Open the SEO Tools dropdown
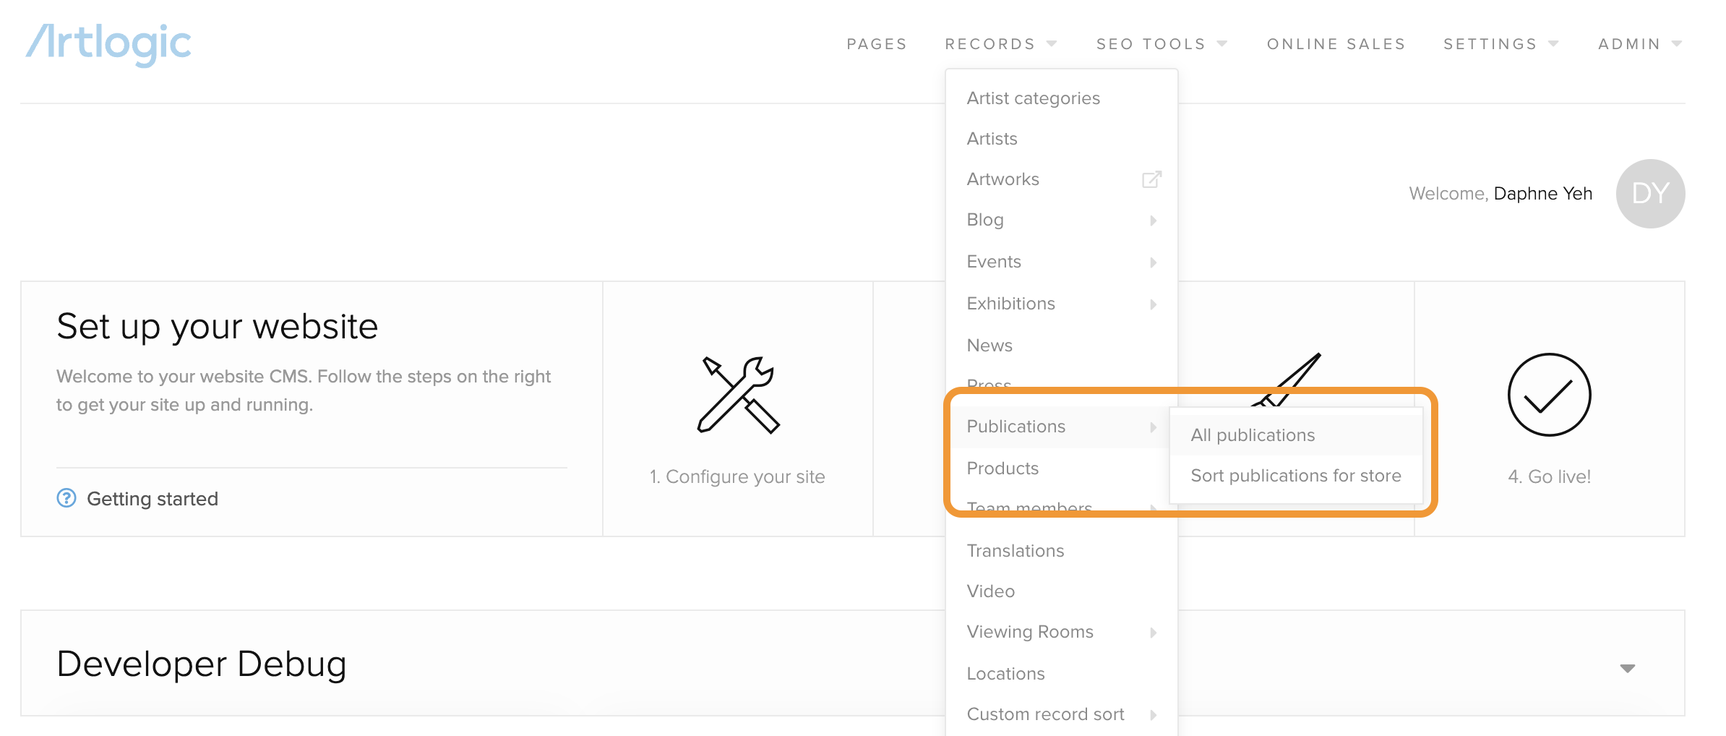 1162,44
